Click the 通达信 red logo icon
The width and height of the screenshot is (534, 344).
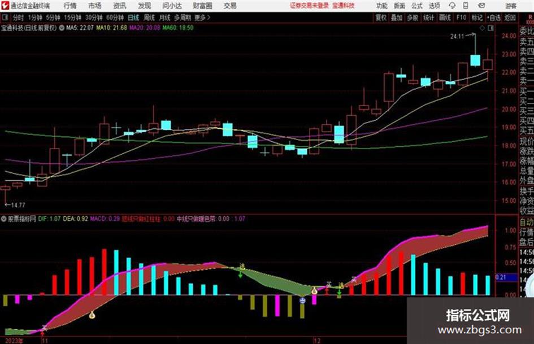tap(5, 6)
